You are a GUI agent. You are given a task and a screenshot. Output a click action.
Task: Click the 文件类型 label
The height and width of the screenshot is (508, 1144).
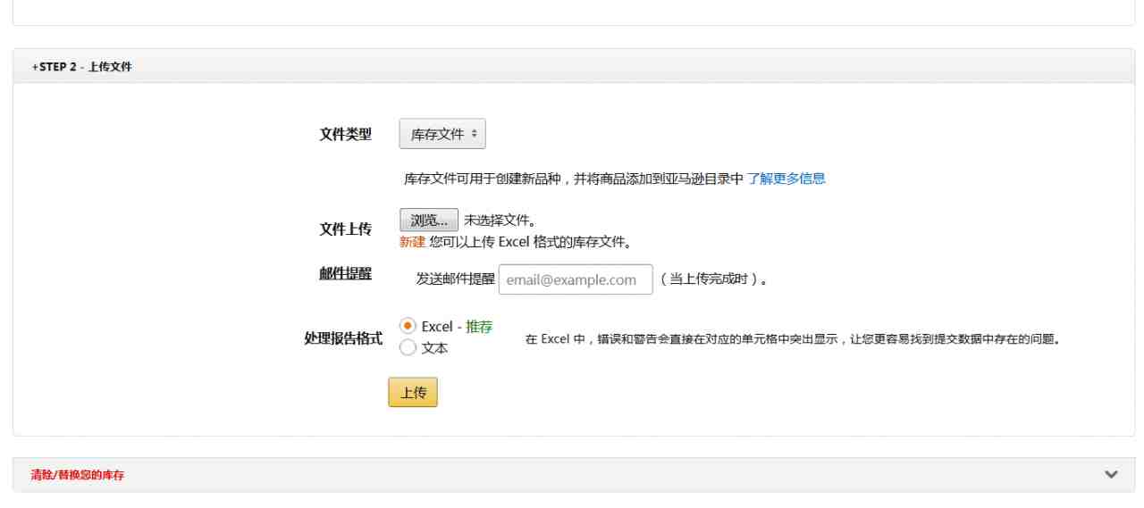(346, 135)
